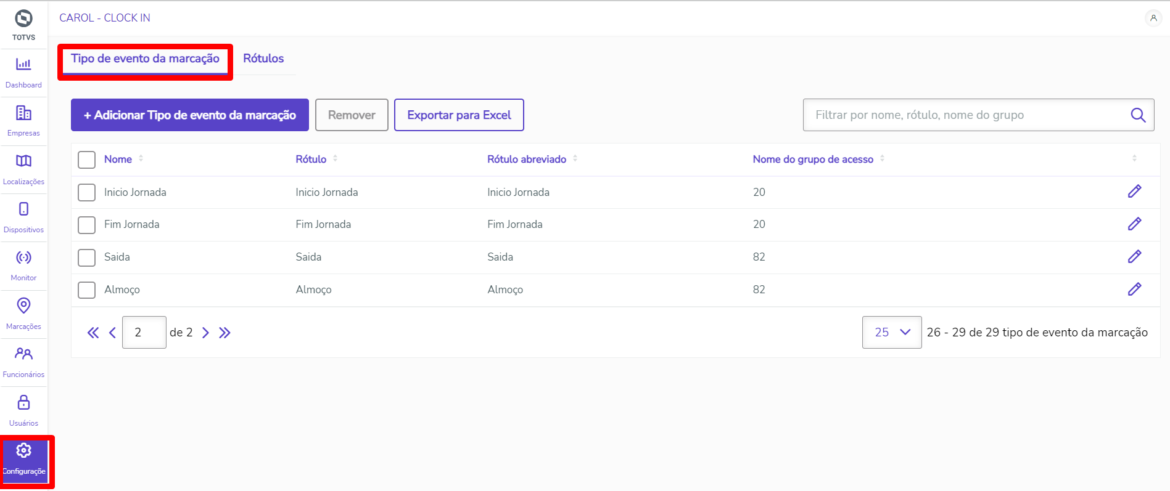This screenshot has height=491, width=1170.
Task: Open the 25 page-size dropdown
Action: point(892,333)
